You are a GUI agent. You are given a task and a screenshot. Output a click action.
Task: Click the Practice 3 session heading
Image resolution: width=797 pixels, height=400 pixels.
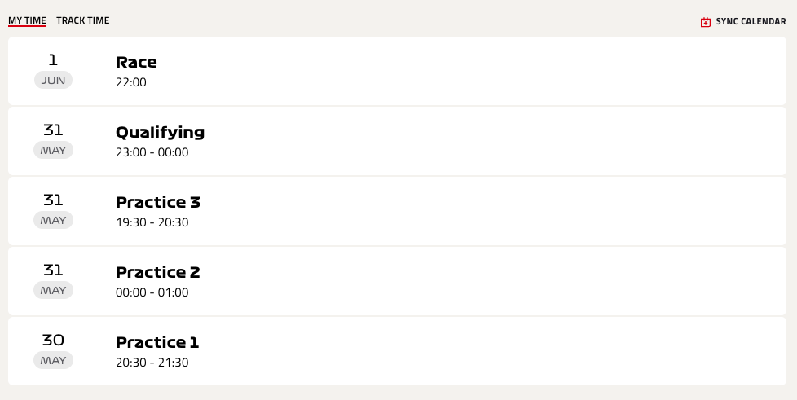(157, 202)
